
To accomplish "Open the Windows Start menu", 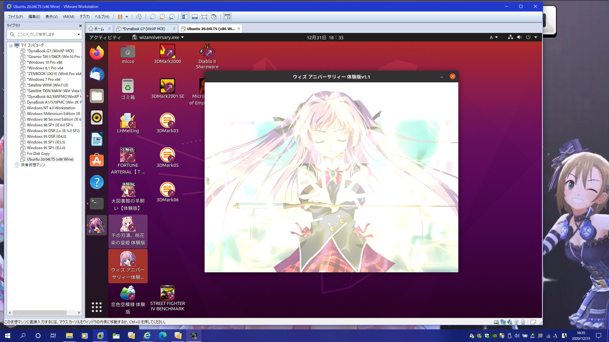I will click(x=8, y=336).
